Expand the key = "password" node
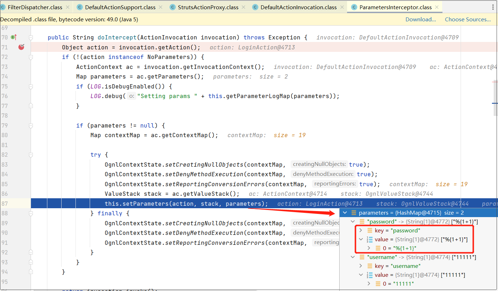Viewport: 498px width, 291px height. click(361, 230)
